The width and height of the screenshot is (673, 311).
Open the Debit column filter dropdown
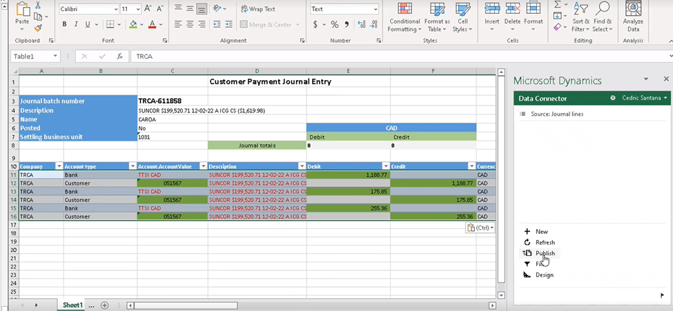tap(385, 166)
